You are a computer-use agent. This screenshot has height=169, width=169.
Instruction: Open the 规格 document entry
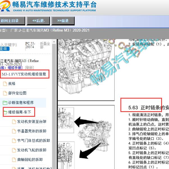point(12,84)
